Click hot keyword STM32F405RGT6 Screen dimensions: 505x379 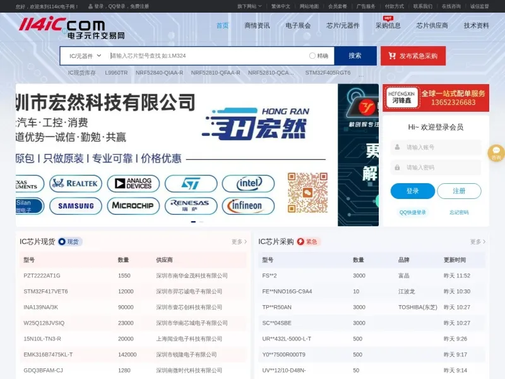(328, 73)
